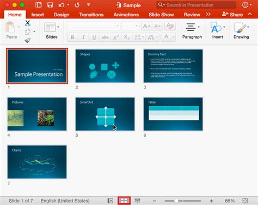Click the Clear Formatting eraser icon
This screenshot has width=258, height=205.
click(170, 26)
